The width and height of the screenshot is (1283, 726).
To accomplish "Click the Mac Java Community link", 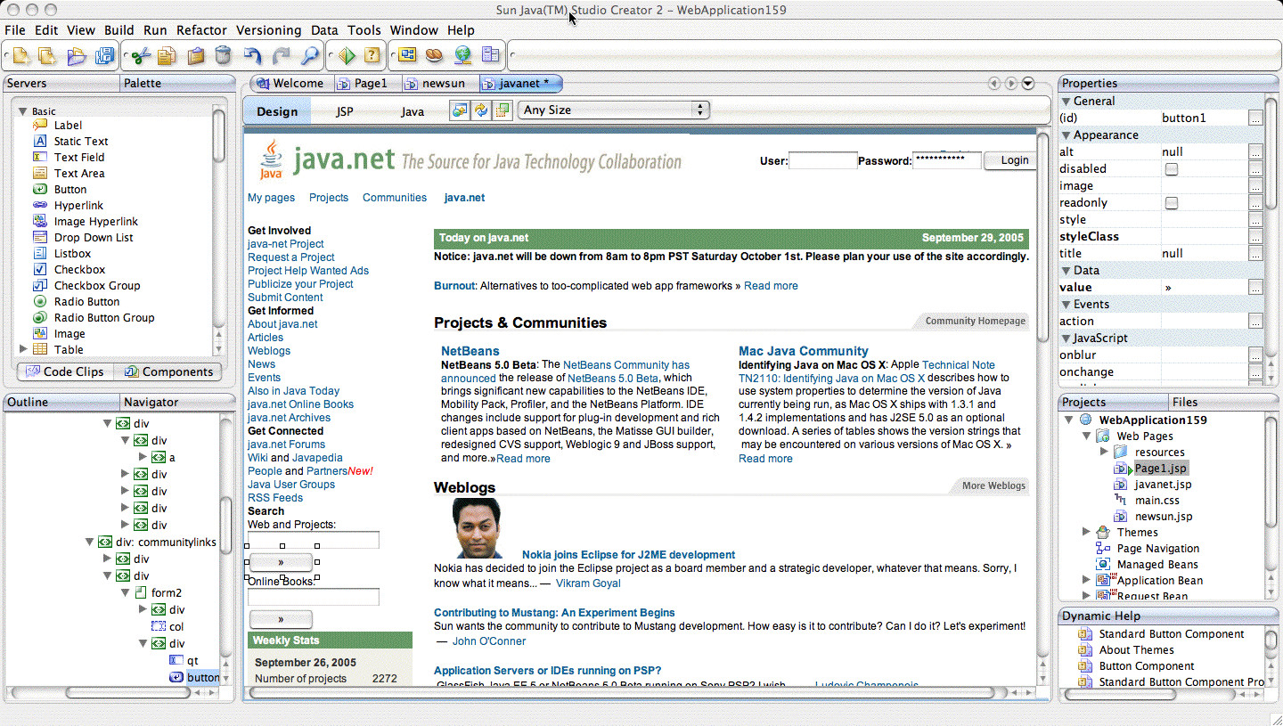I will 804,351.
